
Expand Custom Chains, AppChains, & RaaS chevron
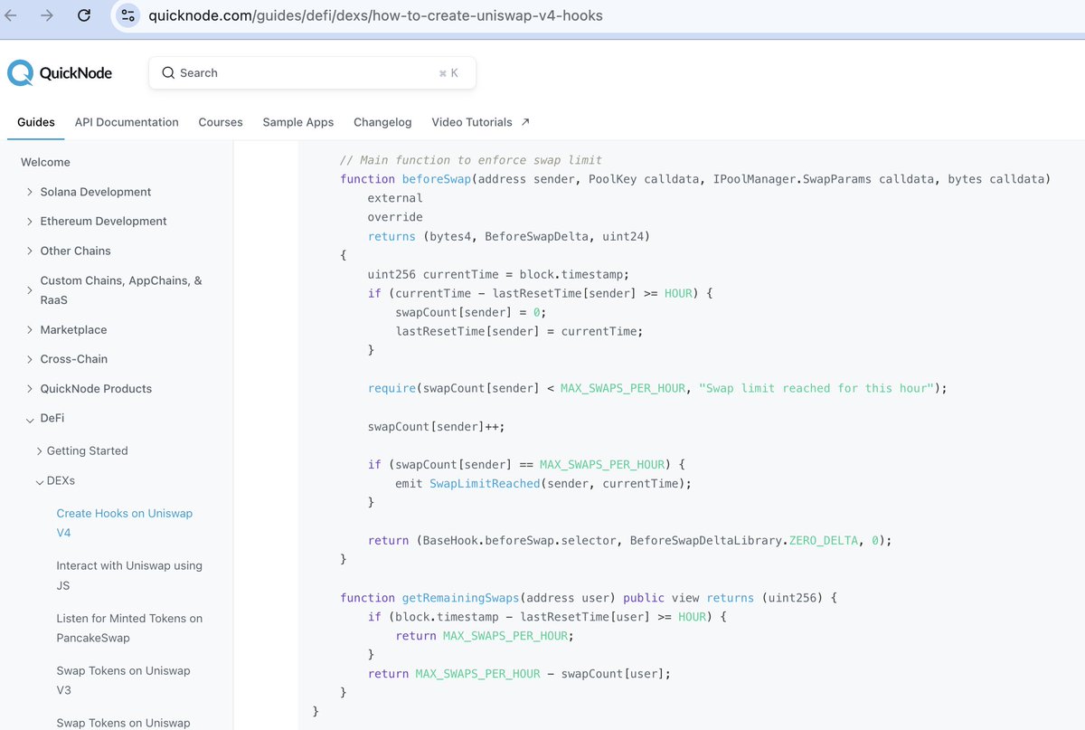pyautogui.click(x=30, y=289)
